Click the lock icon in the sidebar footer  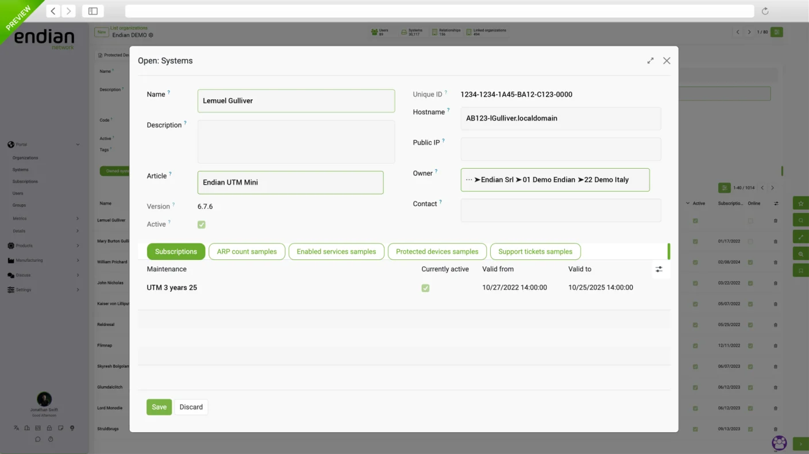[51, 428]
